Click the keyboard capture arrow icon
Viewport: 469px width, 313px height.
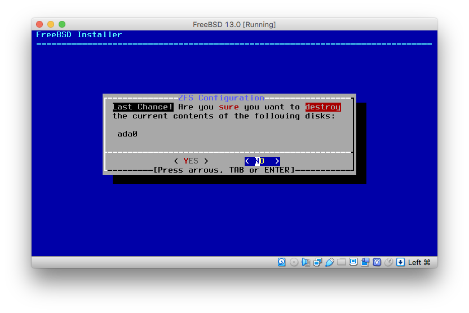[x=400, y=262]
